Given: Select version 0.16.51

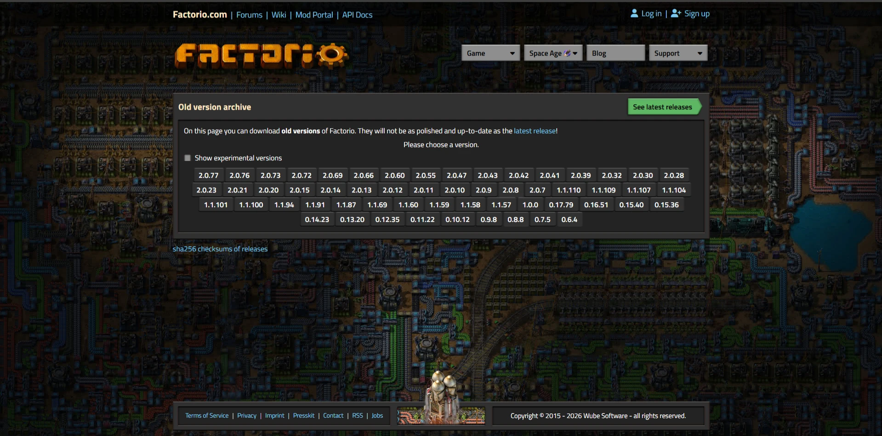Looking at the screenshot, I should tap(596, 205).
